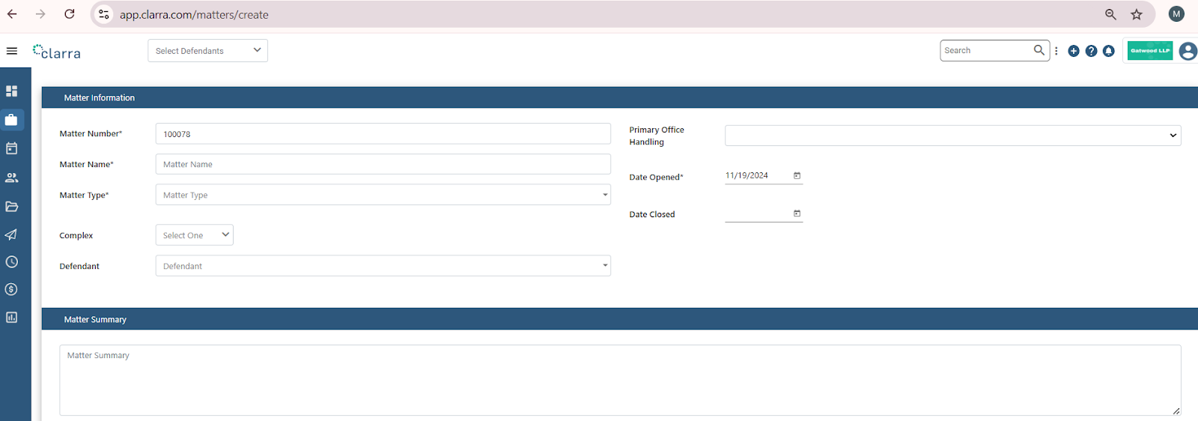This screenshot has width=1198, height=421.
Task: Click the Matter Name input field
Action: [x=383, y=164]
